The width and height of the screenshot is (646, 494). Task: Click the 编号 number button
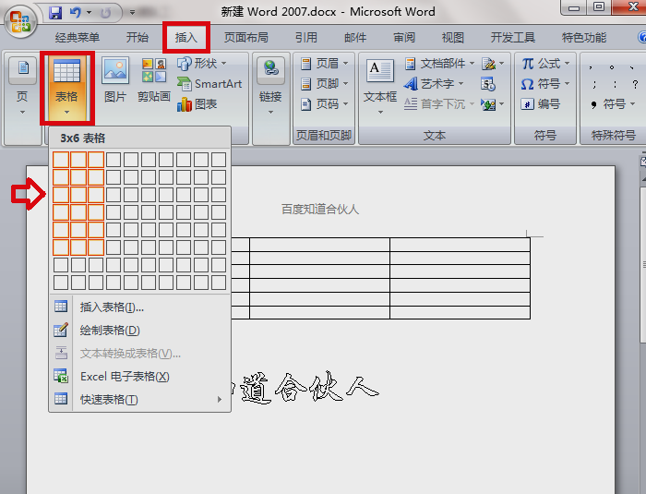point(541,104)
